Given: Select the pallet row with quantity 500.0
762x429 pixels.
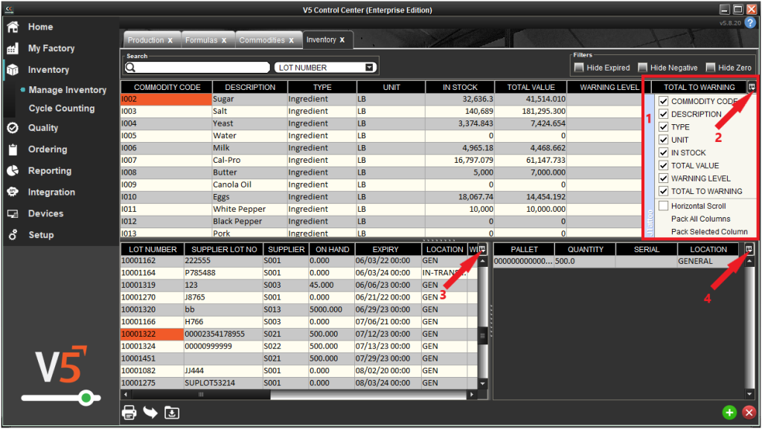Looking at the screenshot, I should click(619, 261).
